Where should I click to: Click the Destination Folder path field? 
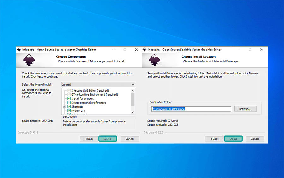click(x=191, y=109)
